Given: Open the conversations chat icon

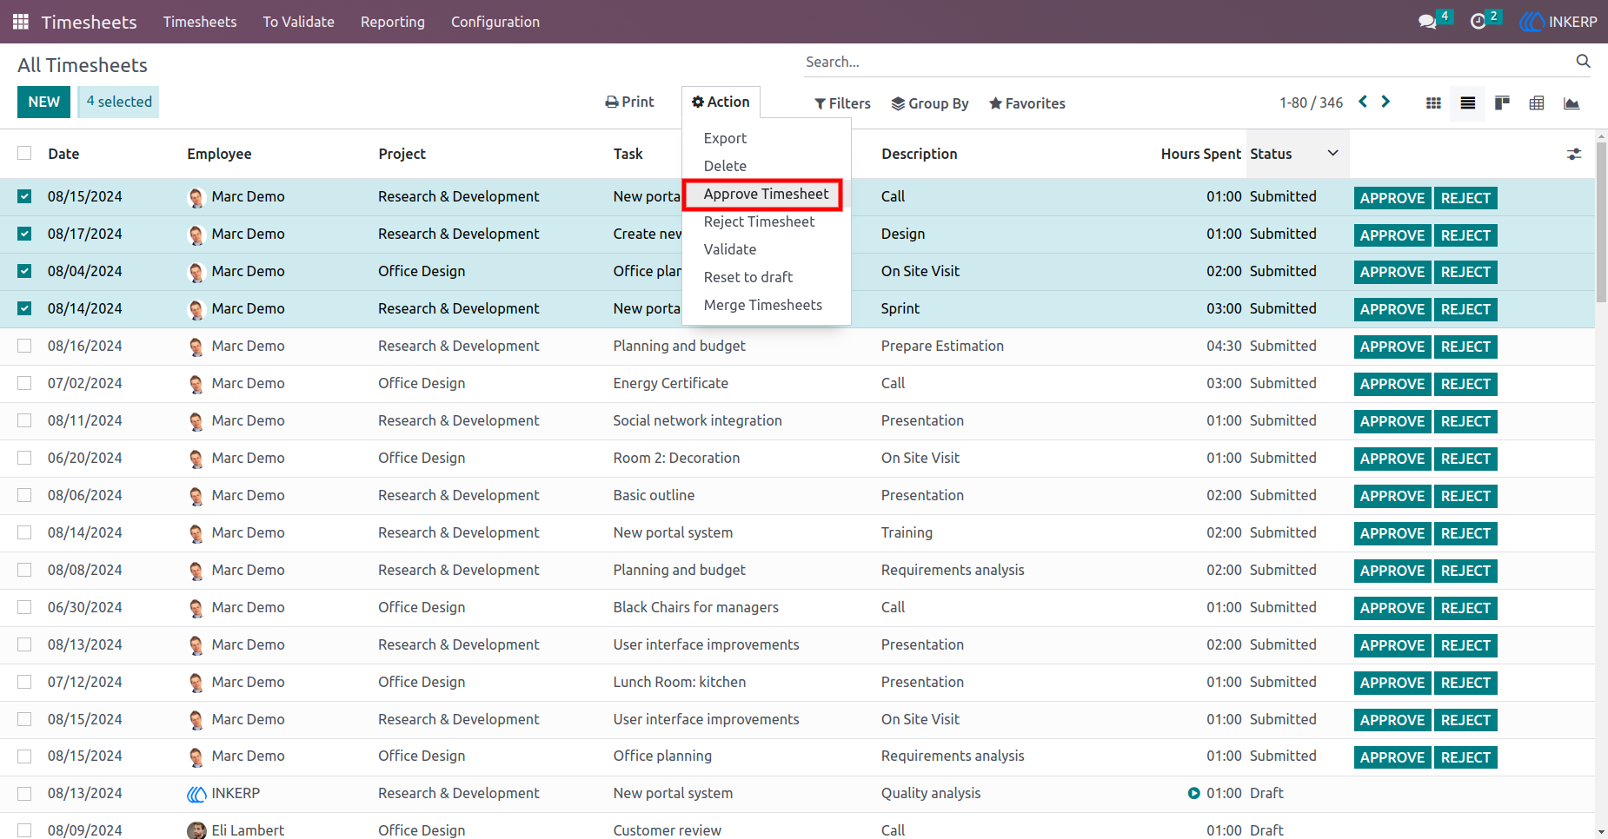Looking at the screenshot, I should [1427, 22].
